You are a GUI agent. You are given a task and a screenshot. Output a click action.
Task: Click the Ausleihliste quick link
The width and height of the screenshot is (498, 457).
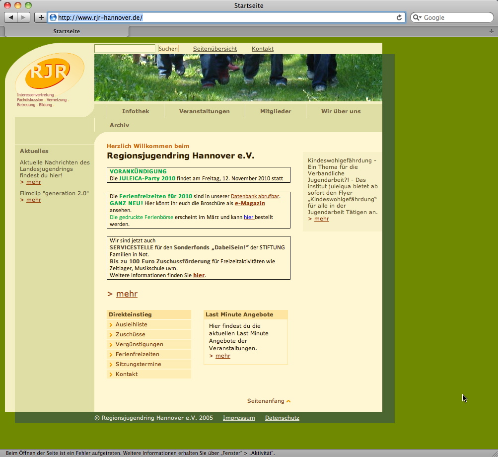pos(131,324)
